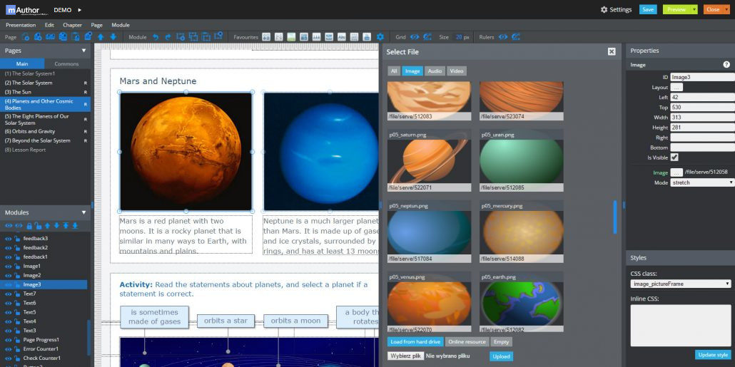This screenshot has height=367, width=735.
Task: Click the Width input field
Action: [702, 118]
